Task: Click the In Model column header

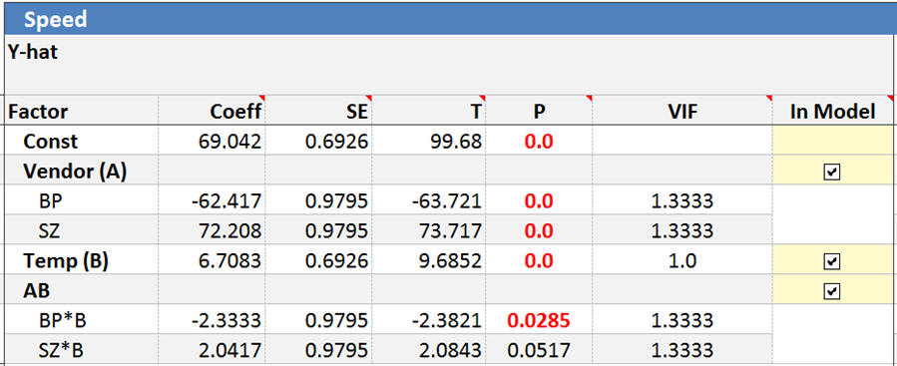Action: tap(833, 112)
